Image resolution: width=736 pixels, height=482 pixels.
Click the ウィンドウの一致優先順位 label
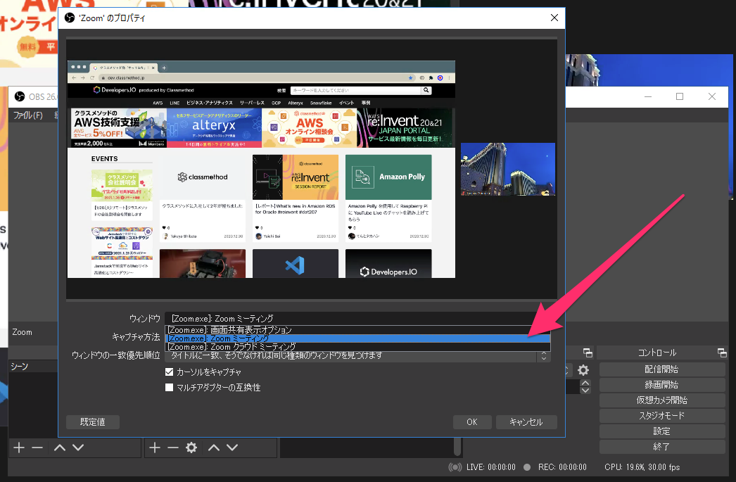coord(116,355)
